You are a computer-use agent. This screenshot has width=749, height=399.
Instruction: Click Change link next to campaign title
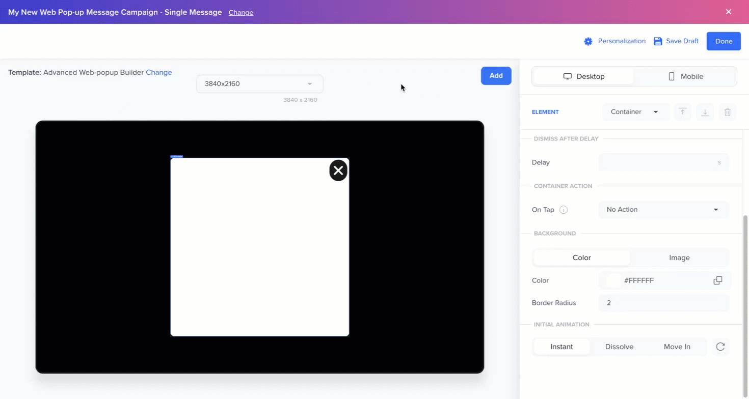tap(241, 12)
